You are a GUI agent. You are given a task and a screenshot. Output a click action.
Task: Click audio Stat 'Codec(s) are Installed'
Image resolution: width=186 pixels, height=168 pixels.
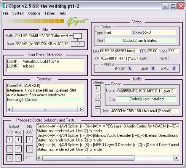pos(146,99)
